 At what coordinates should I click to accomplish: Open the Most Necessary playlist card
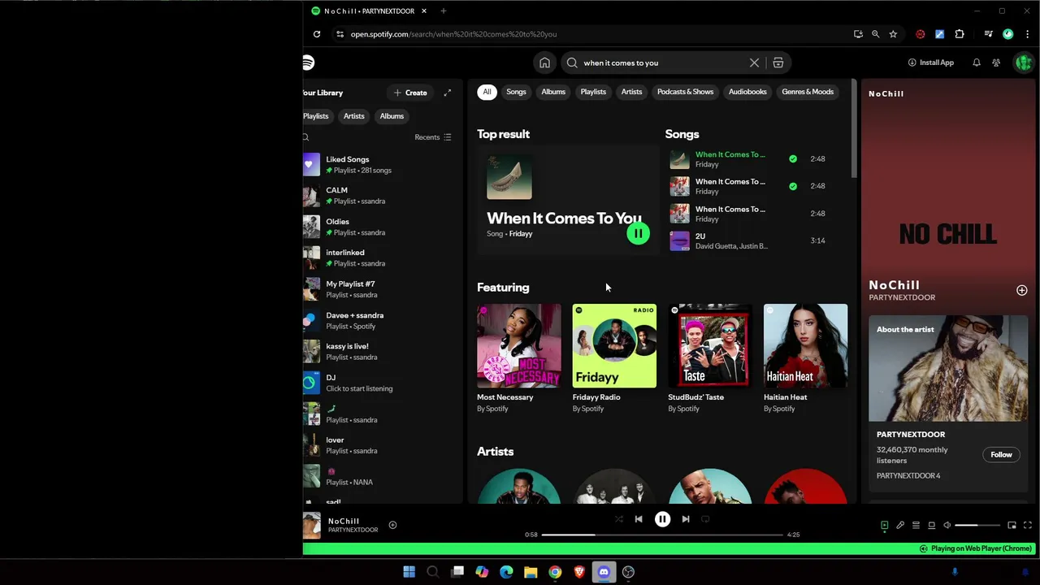pyautogui.click(x=518, y=358)
